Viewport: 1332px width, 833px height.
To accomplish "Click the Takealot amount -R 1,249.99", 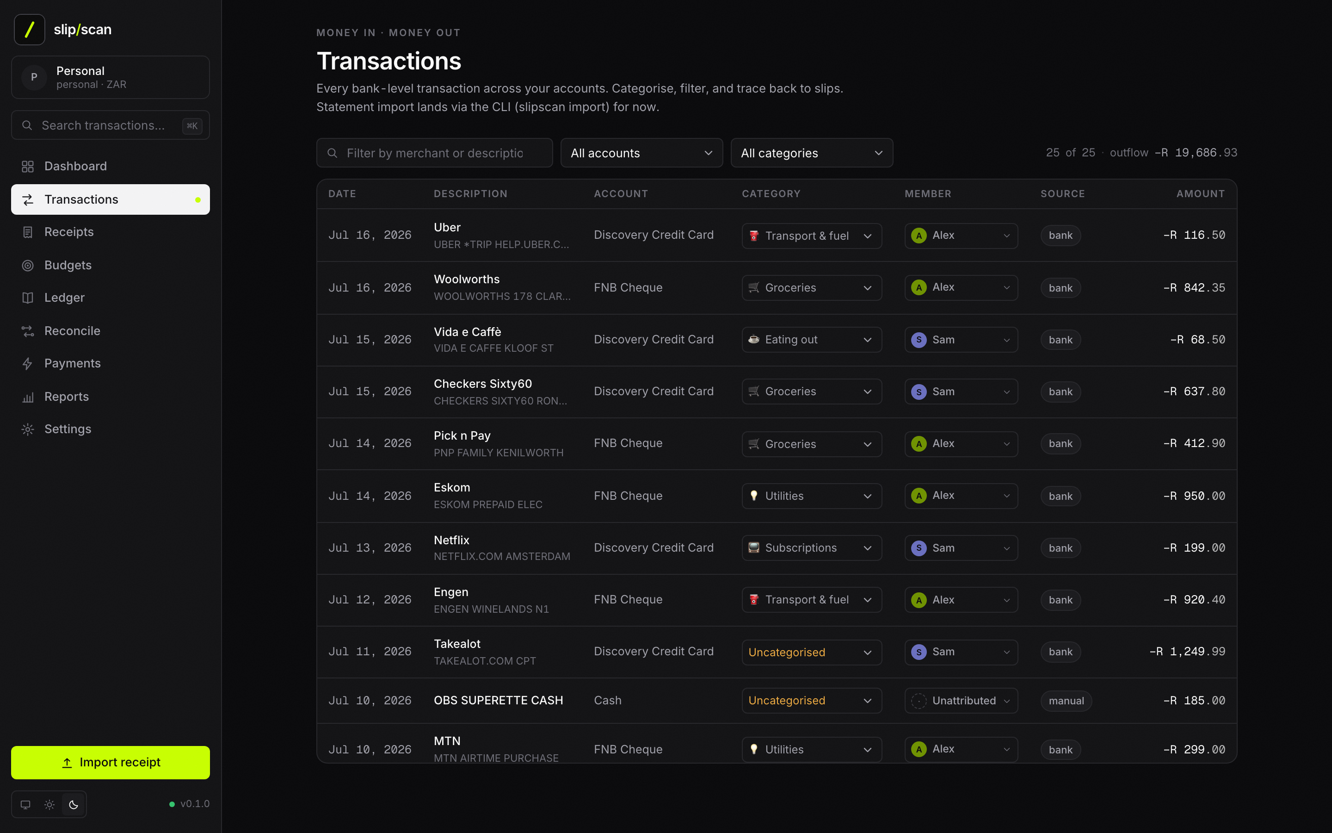I will [1187, 652].
